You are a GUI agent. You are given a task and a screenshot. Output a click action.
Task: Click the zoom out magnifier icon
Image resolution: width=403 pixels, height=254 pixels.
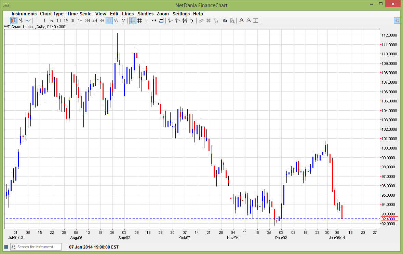248,20
